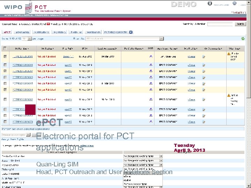Sort by the Last Accessed column header
Image resolution: width=251 pixels, height=188 pixels.
(107, 48)
